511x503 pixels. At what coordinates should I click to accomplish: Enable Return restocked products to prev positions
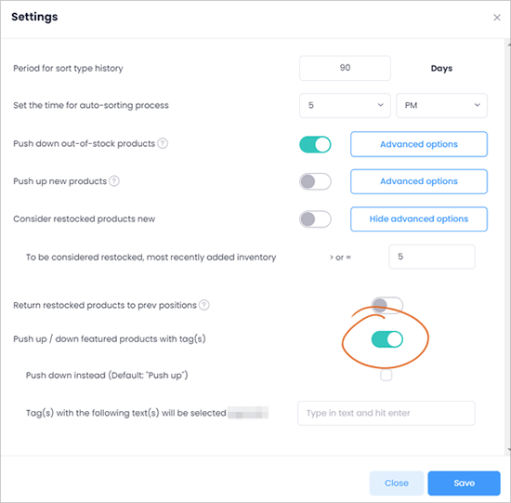click(x=387, y=305)
